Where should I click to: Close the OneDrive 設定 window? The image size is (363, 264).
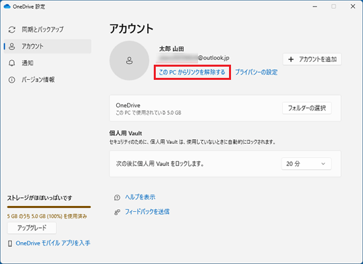click(353, 7)
